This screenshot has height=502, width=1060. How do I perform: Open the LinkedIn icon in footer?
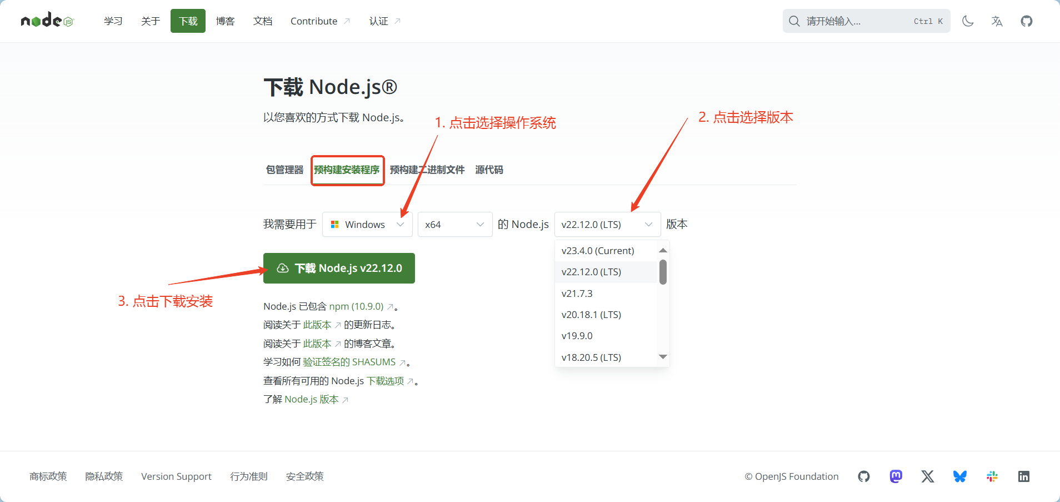[x=1023, y=476]
